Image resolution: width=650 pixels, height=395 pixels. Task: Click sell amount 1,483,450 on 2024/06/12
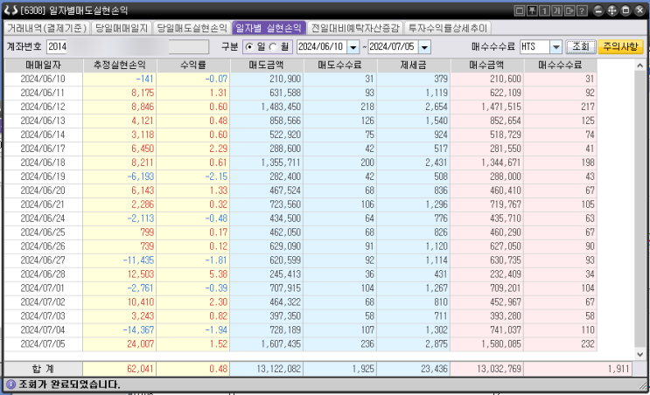[x=281, y=107]
